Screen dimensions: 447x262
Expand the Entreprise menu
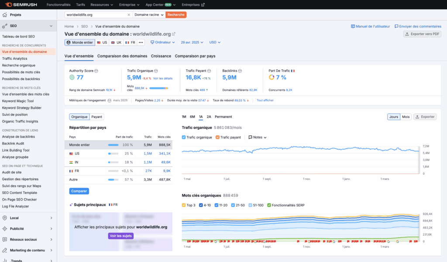(129, 5)
